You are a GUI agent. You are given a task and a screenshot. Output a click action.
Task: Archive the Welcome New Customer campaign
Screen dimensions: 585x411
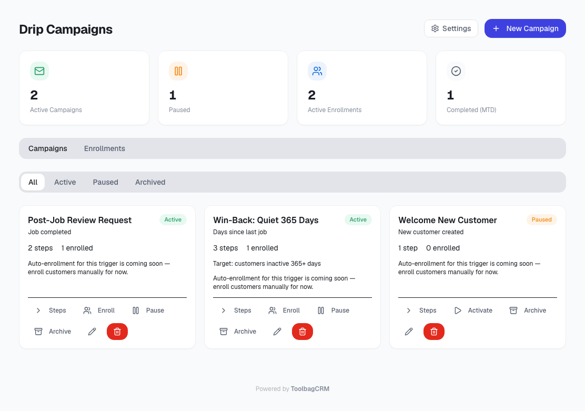tap(528, 310)
